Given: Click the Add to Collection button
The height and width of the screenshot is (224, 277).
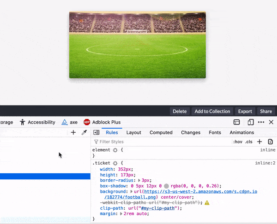Looking at the screenshot, I should 212,111.
